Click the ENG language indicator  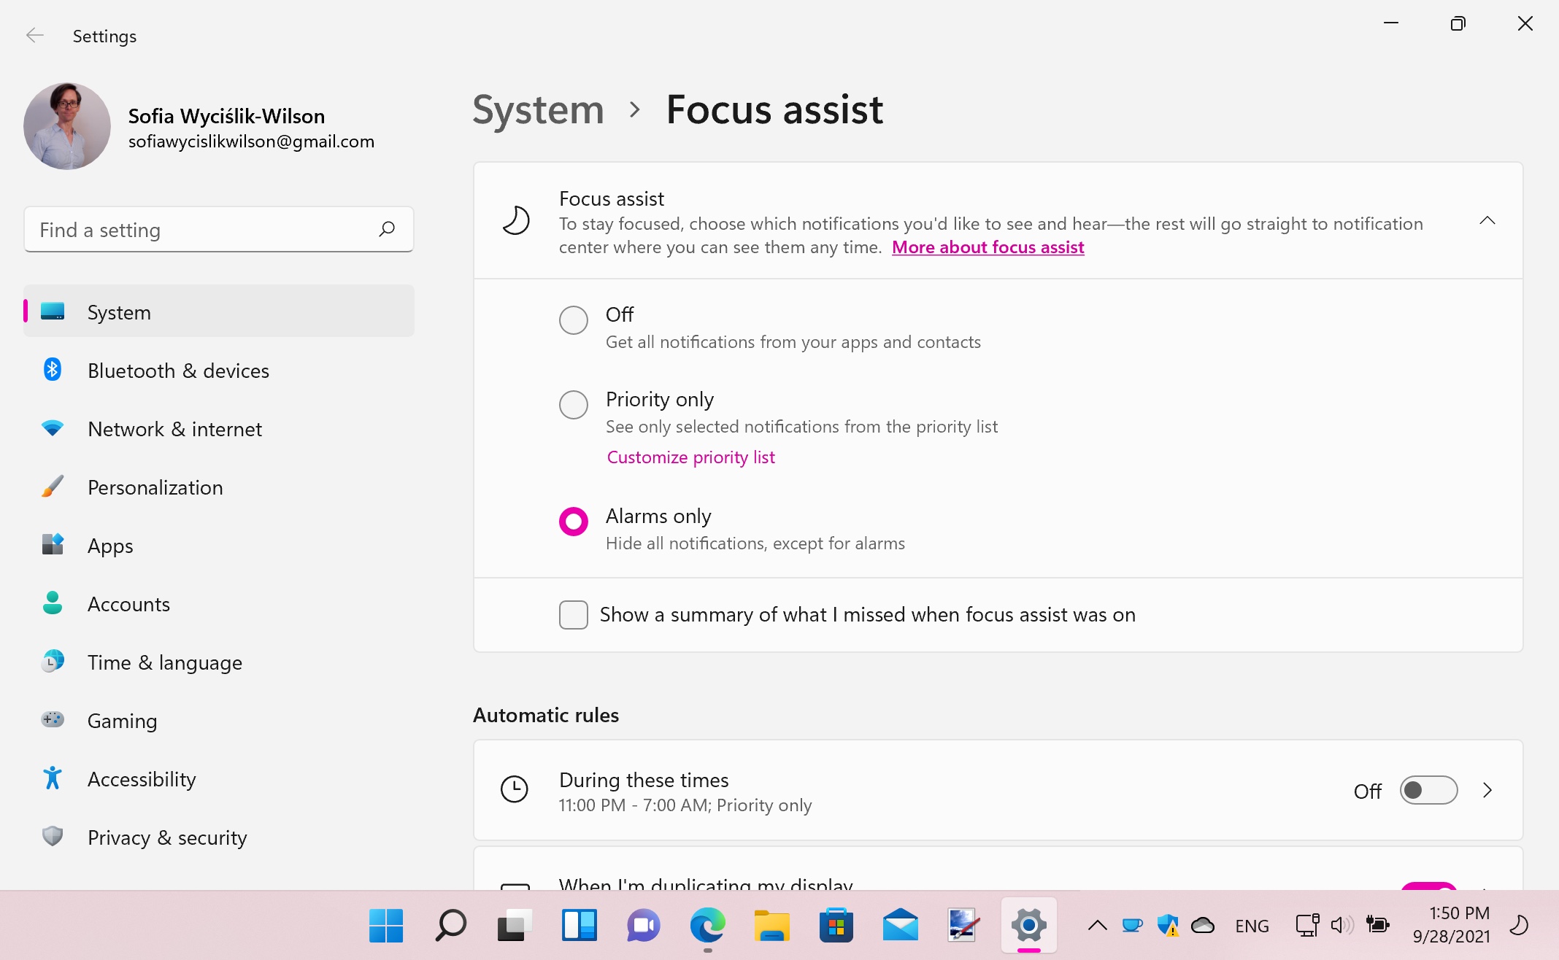pos(1252,926)
